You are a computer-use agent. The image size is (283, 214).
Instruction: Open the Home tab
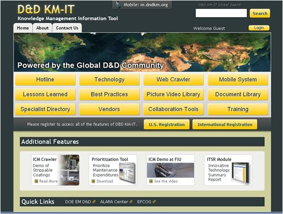[23, 28]
